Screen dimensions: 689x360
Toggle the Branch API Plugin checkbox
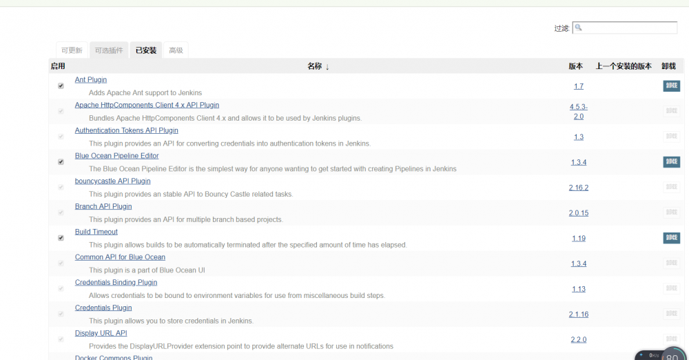point(61,212)
